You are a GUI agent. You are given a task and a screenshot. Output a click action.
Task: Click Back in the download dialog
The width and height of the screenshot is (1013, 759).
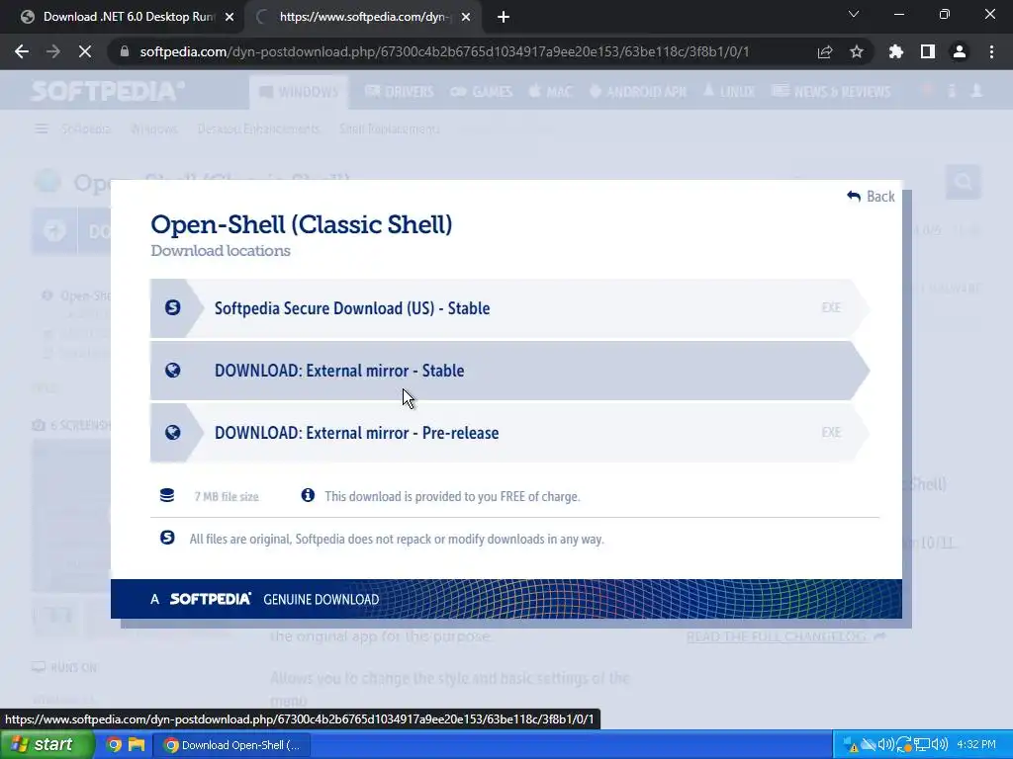tap(871, 197)
